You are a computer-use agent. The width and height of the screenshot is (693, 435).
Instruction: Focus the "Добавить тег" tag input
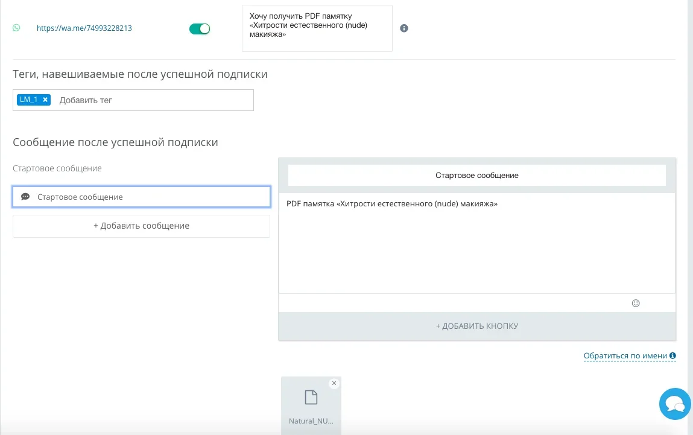coord(154,100)
